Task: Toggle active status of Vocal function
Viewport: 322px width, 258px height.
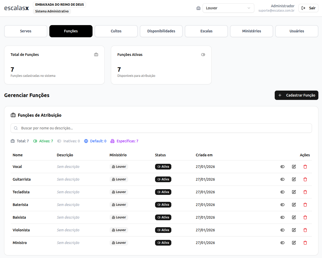Action: pyautogui.click(x=282, y=167)
